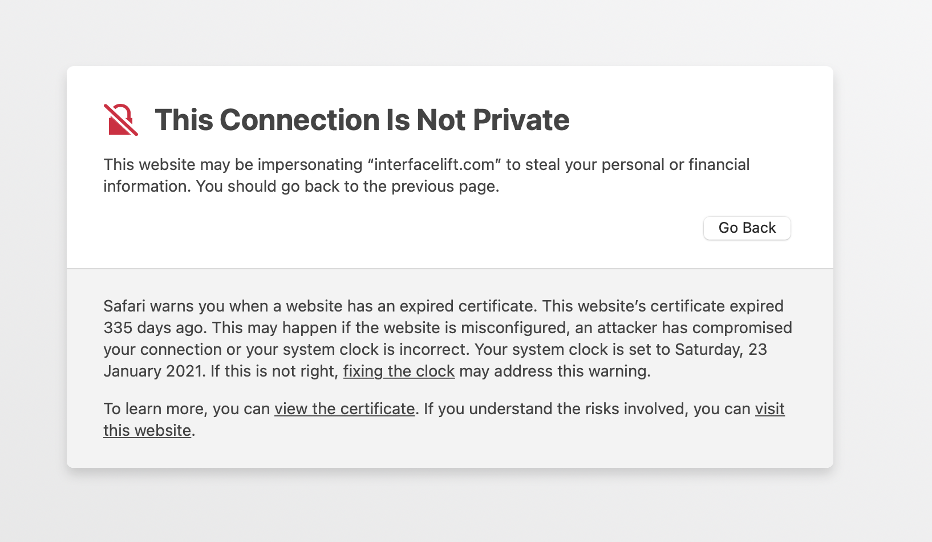Click the "Saturday, 23" clock date text
The height and width of the screenshot is (542, 932).
pos(720,350)
